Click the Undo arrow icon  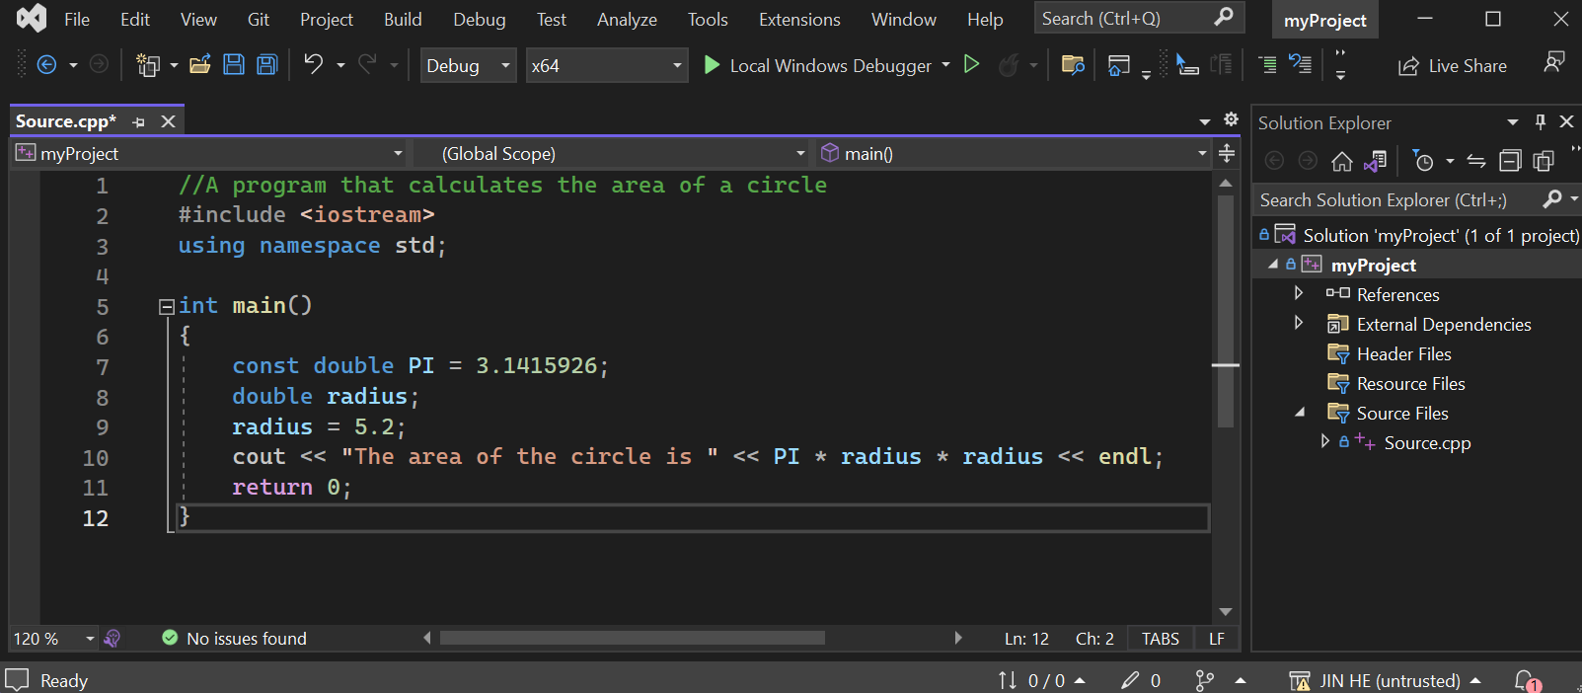(x=313, y=65)
